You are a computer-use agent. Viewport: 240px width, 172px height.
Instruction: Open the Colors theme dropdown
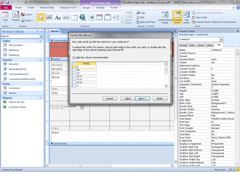pos(28,14)
